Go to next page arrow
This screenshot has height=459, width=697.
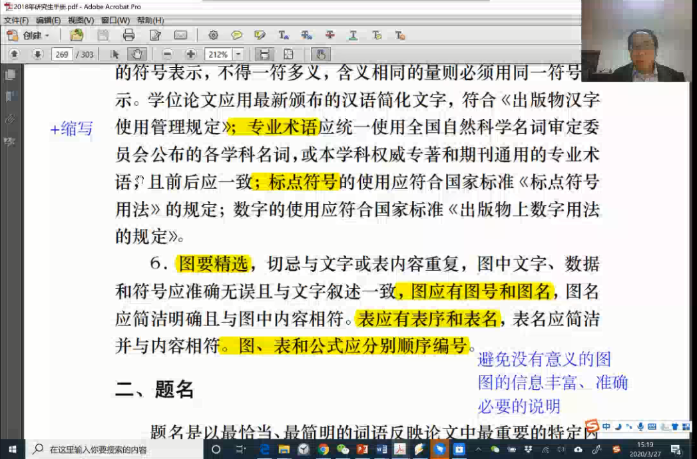[x=37, y=55]
